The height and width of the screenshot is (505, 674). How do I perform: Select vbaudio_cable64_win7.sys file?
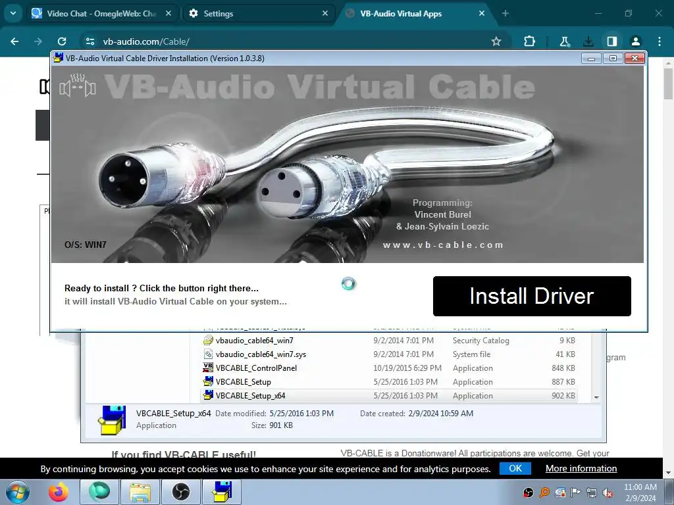pos(389,354)
